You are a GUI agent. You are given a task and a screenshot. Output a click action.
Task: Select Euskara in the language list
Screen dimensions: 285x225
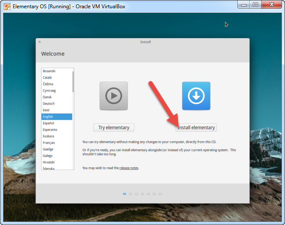(x=57, y=136)
